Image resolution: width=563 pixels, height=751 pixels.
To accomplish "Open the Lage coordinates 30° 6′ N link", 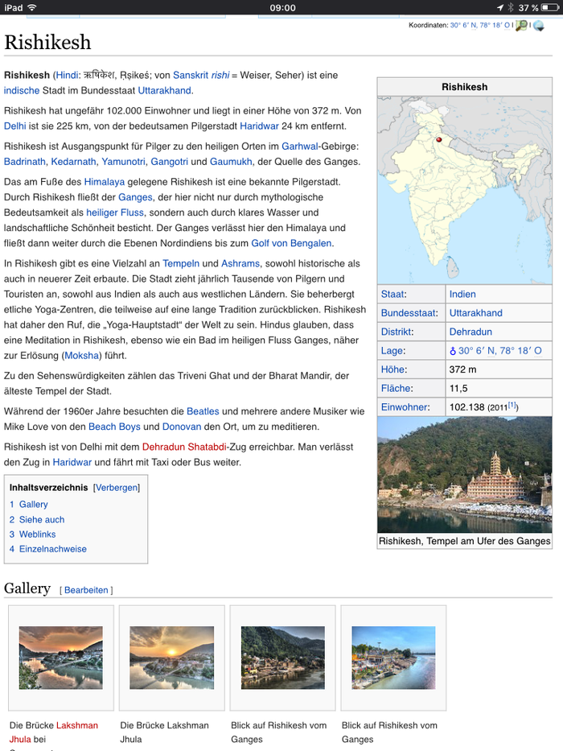I will (499, 351).
